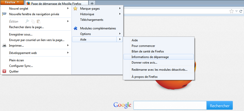
Task: Choose Donner votre avis...
Action: (144, 63)
